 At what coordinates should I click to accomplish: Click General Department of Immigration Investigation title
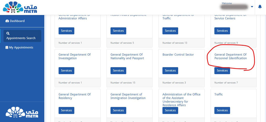128,96
